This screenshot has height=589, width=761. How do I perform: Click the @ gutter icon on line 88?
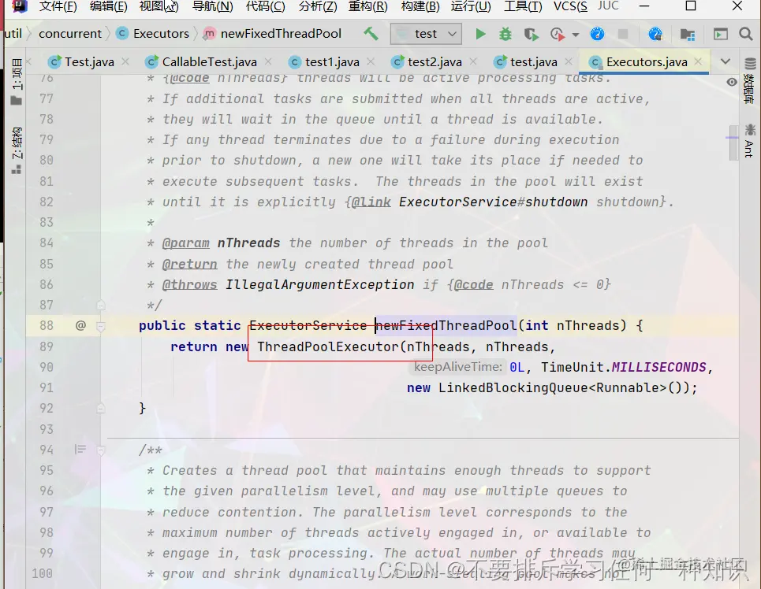click(x=80, y=325)
